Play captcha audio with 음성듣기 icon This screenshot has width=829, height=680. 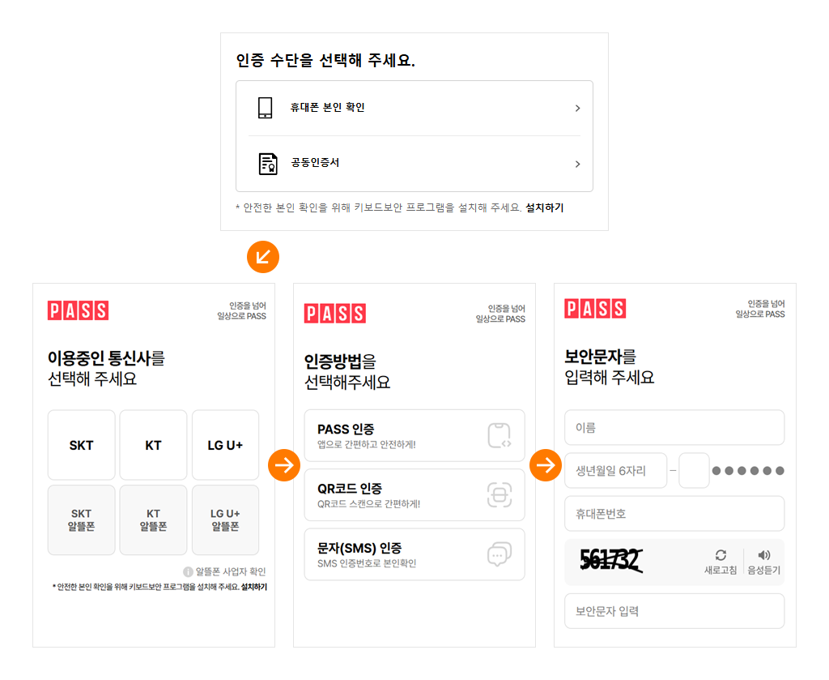pyautogui.click(x=764, y=555)
